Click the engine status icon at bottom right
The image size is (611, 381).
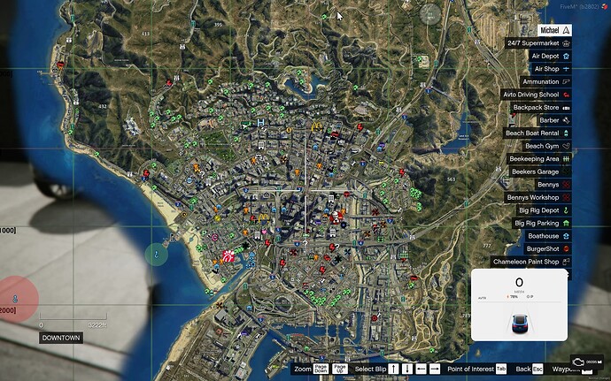coord(578,362)
